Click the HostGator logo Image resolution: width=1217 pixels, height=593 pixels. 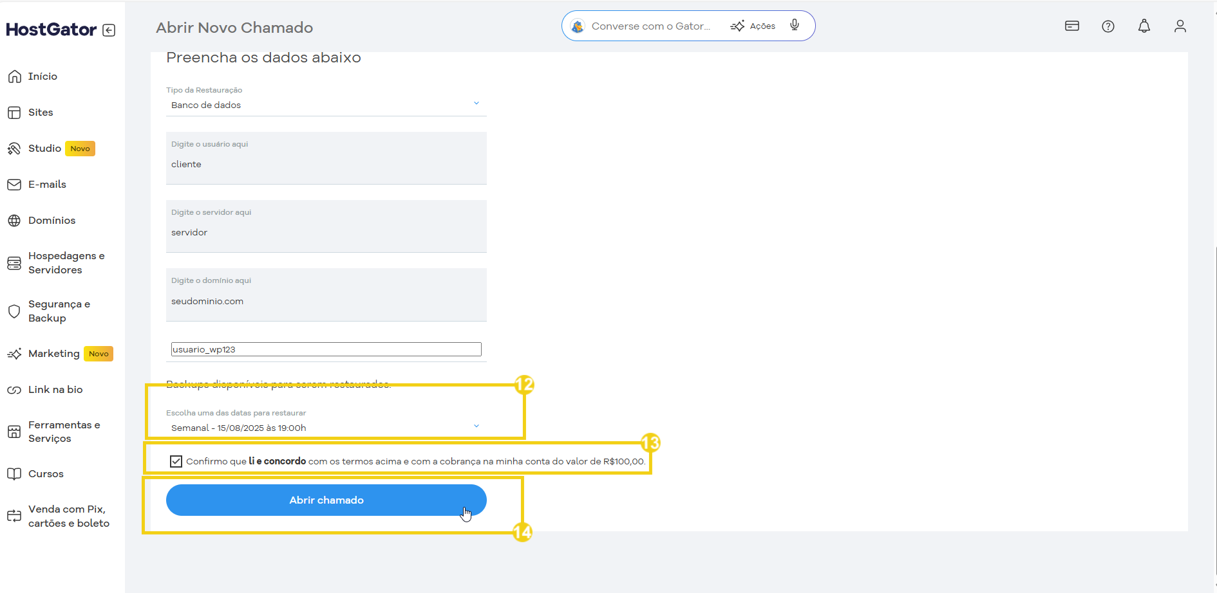[52, 30]
